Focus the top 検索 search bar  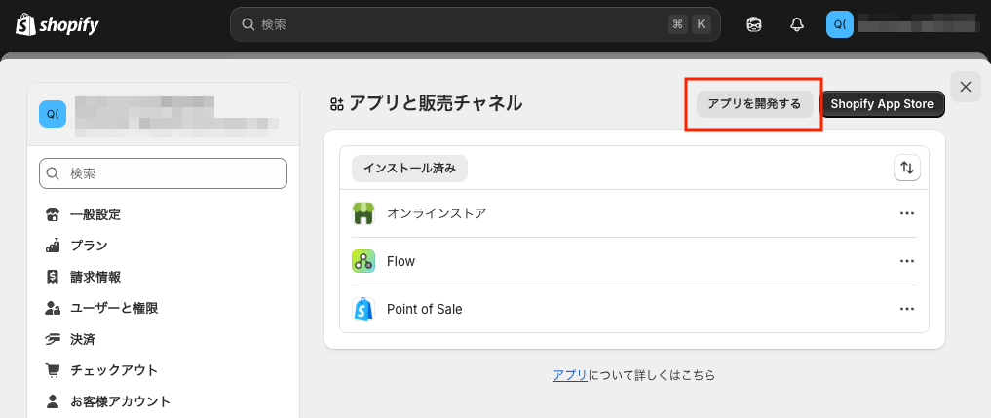pos(476,24)
